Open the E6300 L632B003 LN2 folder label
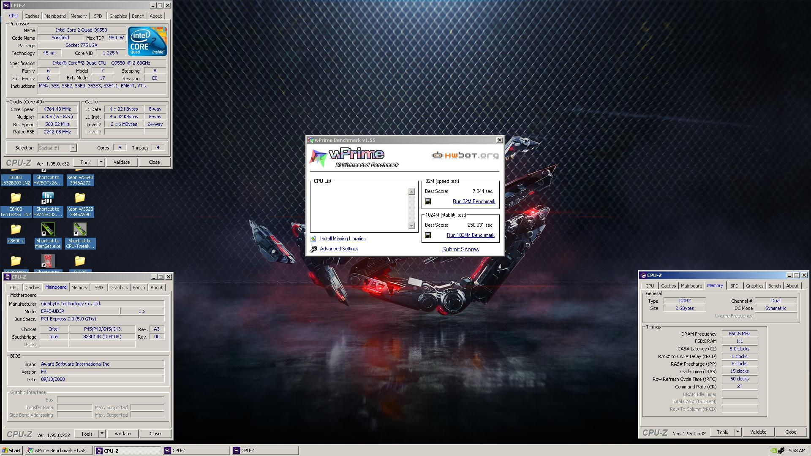The height and width of the screenshot is (456, 811). 16,180
